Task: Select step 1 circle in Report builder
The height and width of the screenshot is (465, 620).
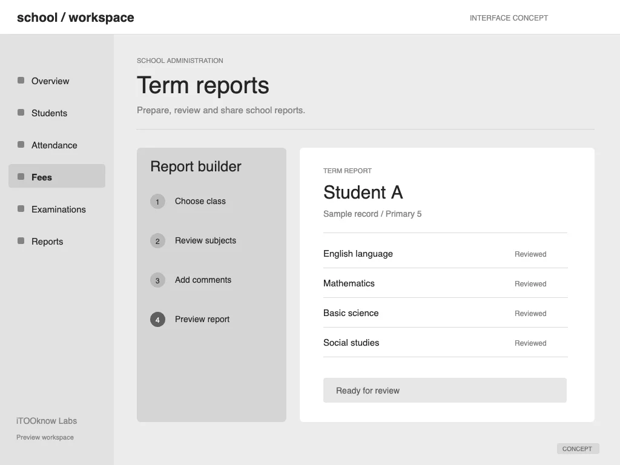Action: [x=157, y=201]
